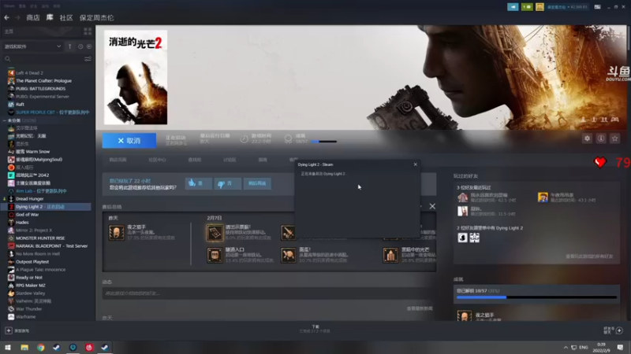Open the 社区中心 link under the game banner
Viewport: 631px width, 354px height.
coord(157,160)
